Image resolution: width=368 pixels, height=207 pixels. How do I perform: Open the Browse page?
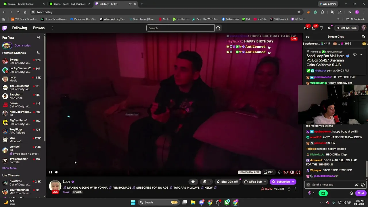39,28
